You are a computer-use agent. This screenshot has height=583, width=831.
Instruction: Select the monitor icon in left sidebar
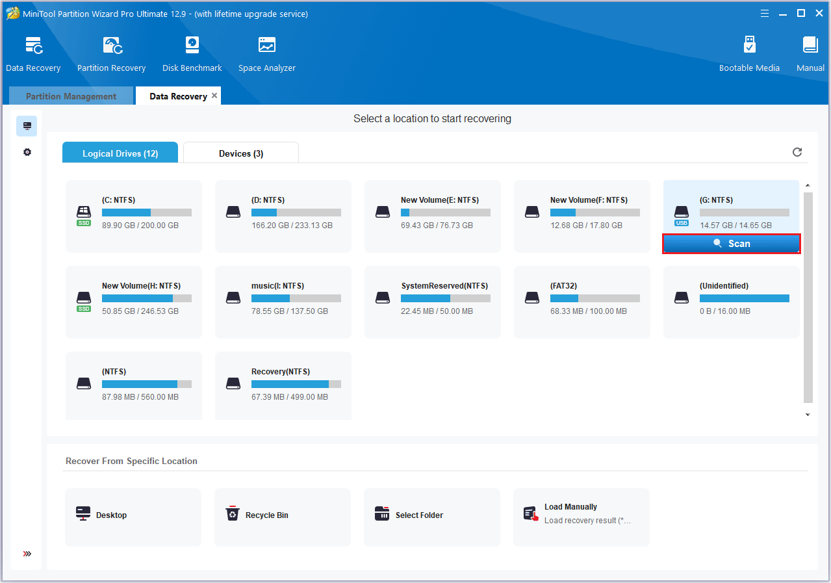point(27,126)
